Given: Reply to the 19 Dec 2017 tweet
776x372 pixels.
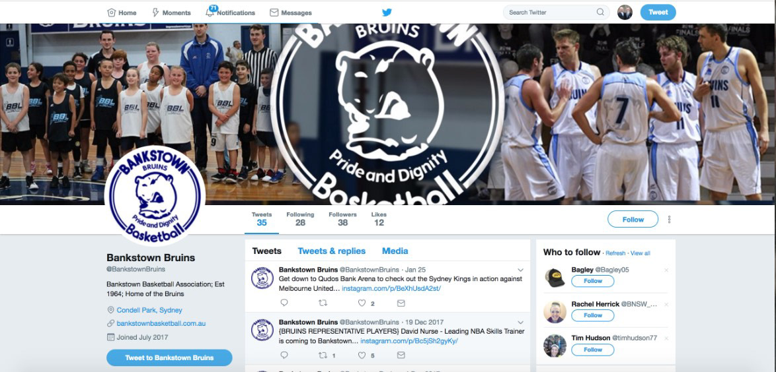Looking at the screenshot, I should point(284,355).
